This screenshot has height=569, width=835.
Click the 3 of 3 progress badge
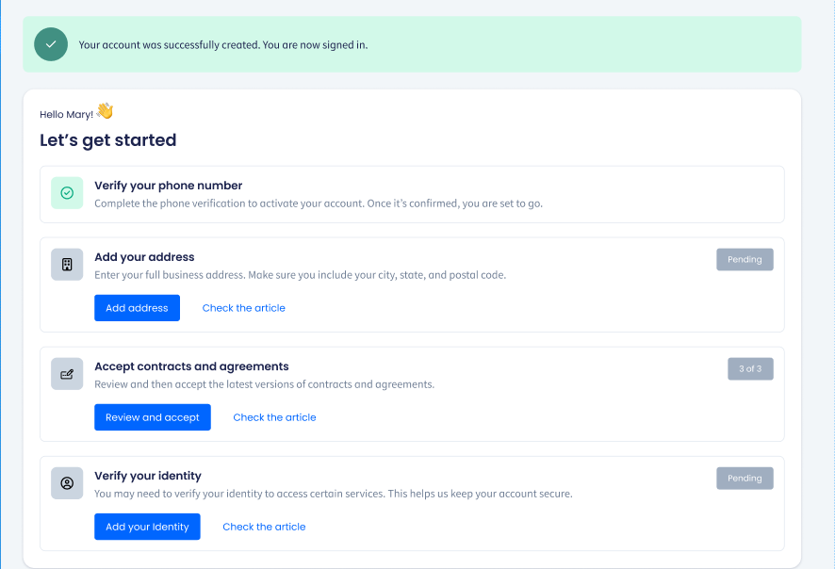click(x=749, y=368)
